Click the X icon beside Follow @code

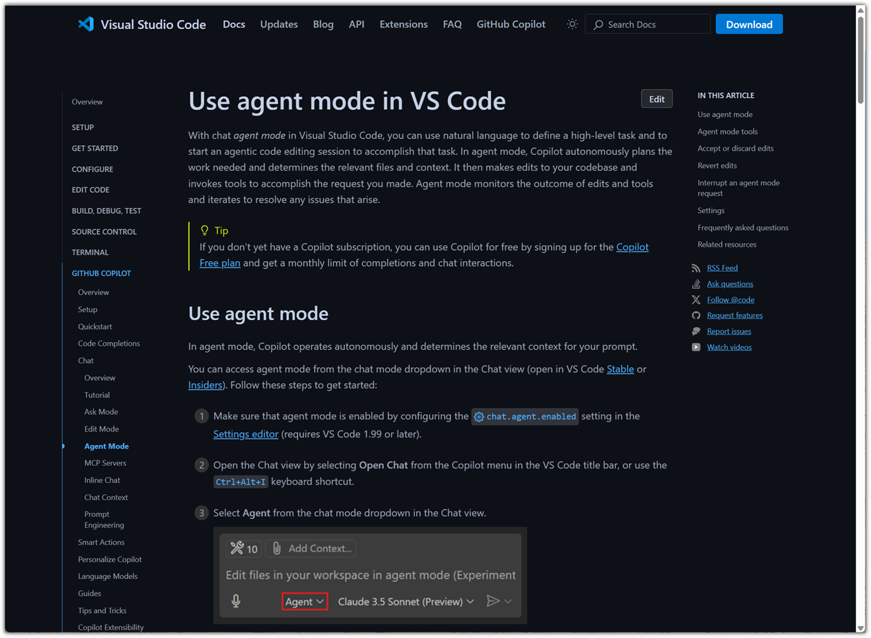coord(696,300)
